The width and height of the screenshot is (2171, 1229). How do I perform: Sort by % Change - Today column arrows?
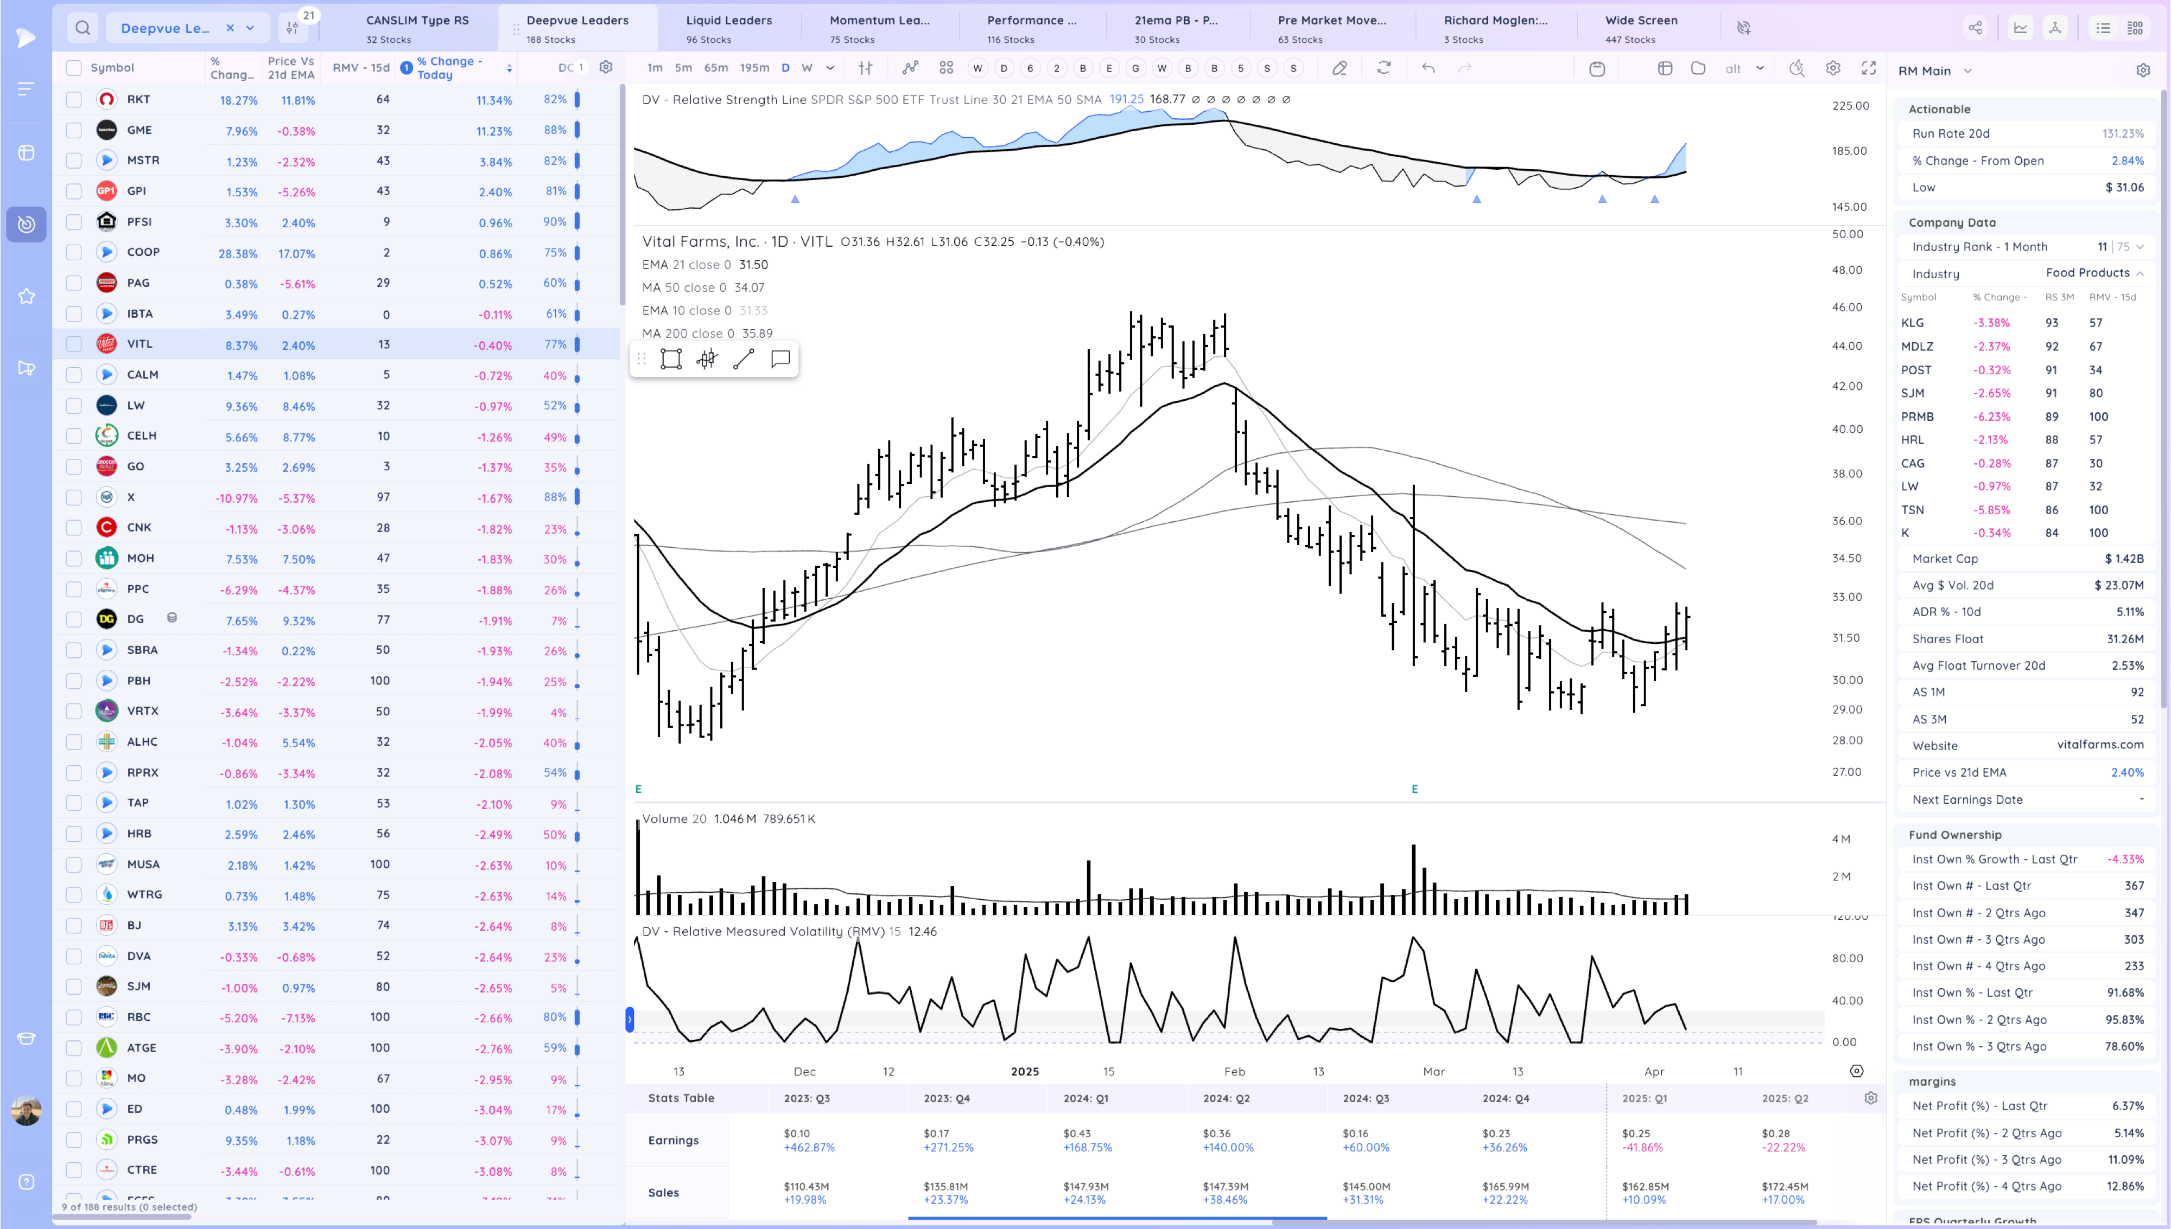509,68
